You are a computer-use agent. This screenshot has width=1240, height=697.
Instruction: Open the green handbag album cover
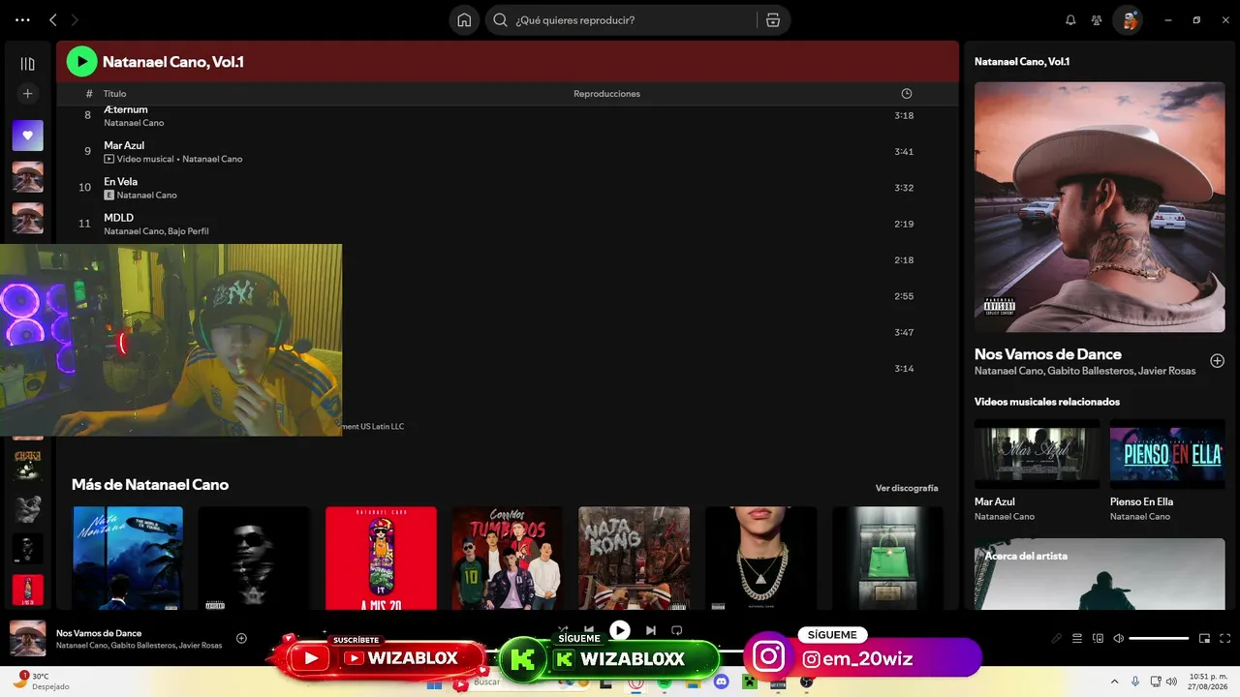(x=887, y=558)
